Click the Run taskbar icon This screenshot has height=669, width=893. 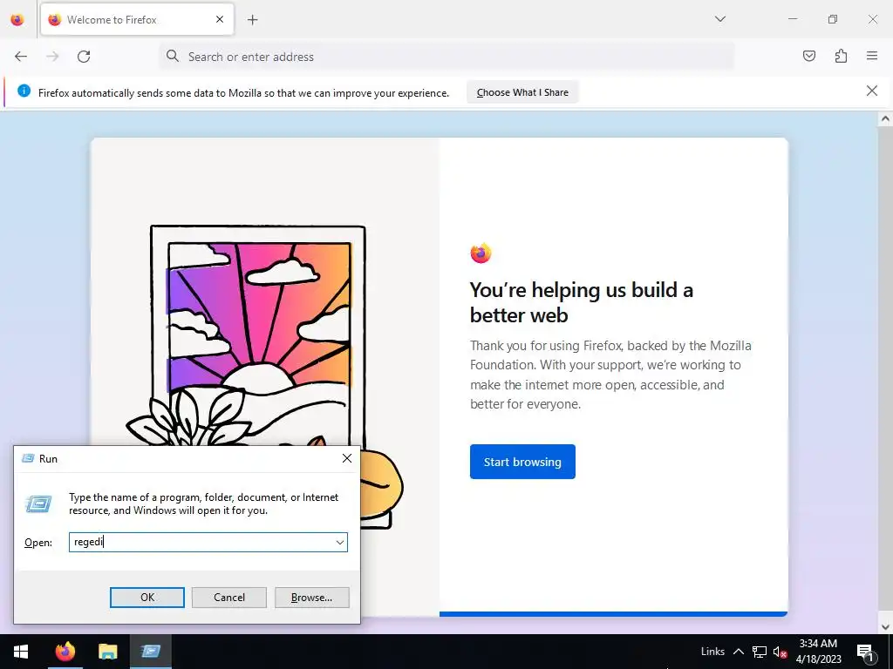click(151, 652)
